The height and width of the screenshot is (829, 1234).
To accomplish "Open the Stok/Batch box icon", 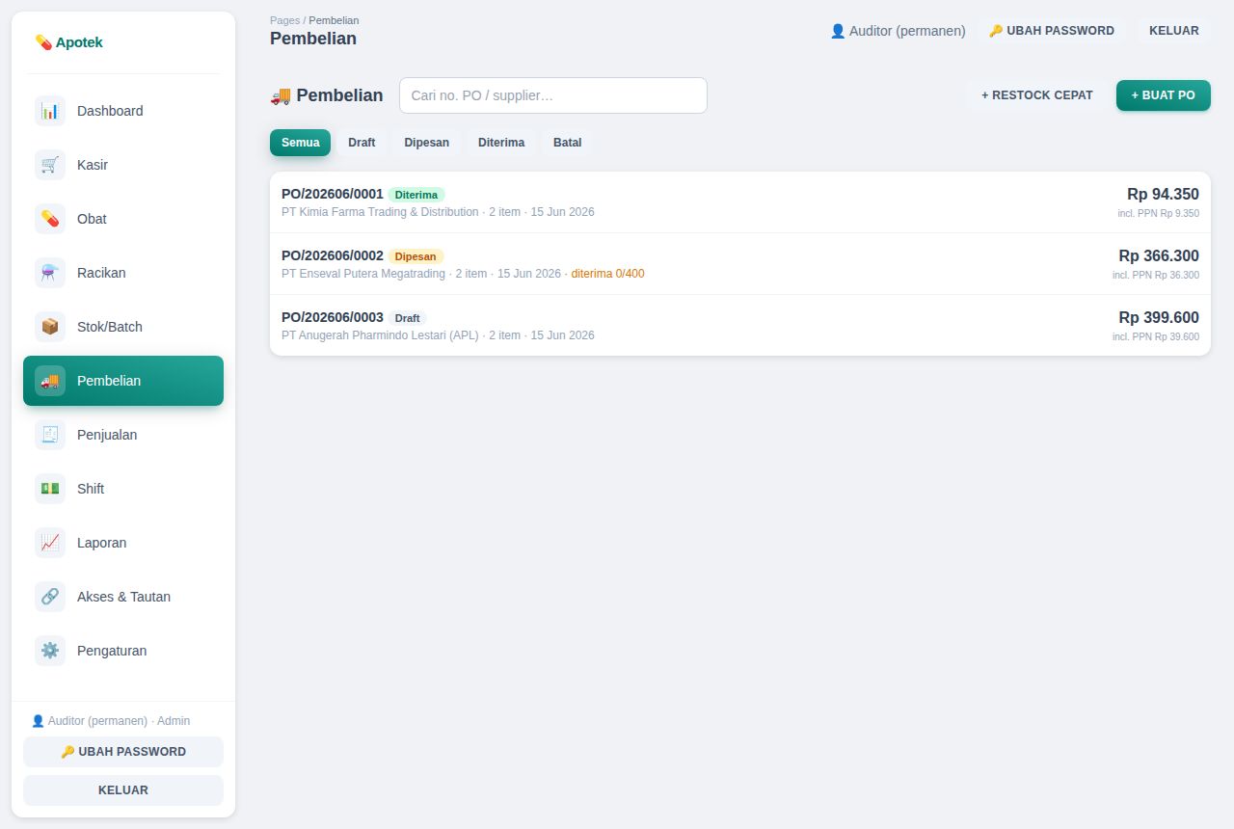I will point(50,327).
